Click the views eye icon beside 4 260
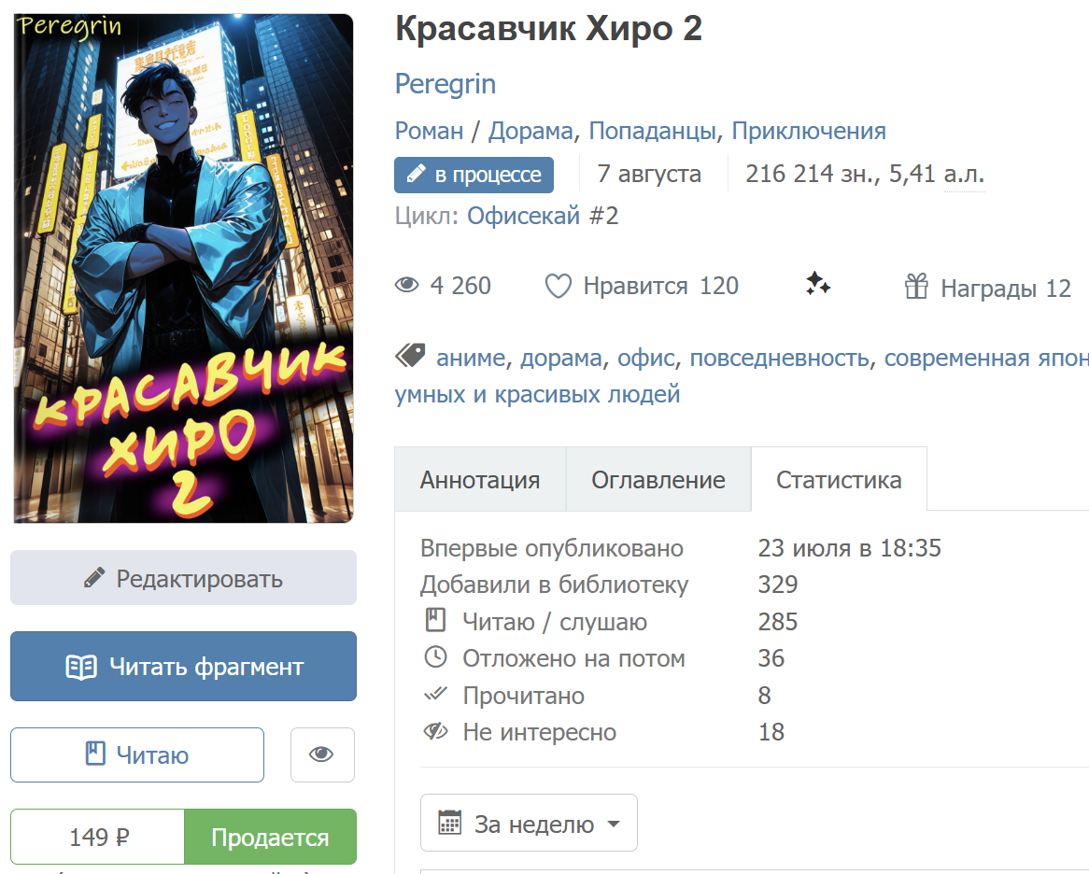This screenshot has width=1089, height=874. 407,285
